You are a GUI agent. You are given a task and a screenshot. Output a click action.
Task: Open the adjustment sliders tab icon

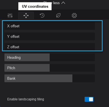coord(10,15)
